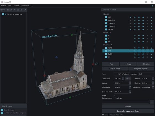155x116 pixels.
Task: Click the small rectangle icon on coupe B1 row
Action: [x=139, y=39]
